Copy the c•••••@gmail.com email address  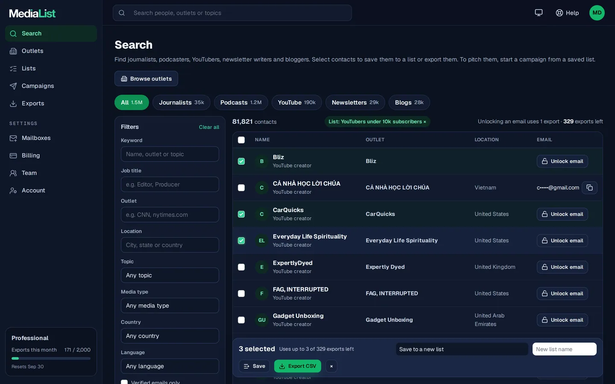coord(589,188)
